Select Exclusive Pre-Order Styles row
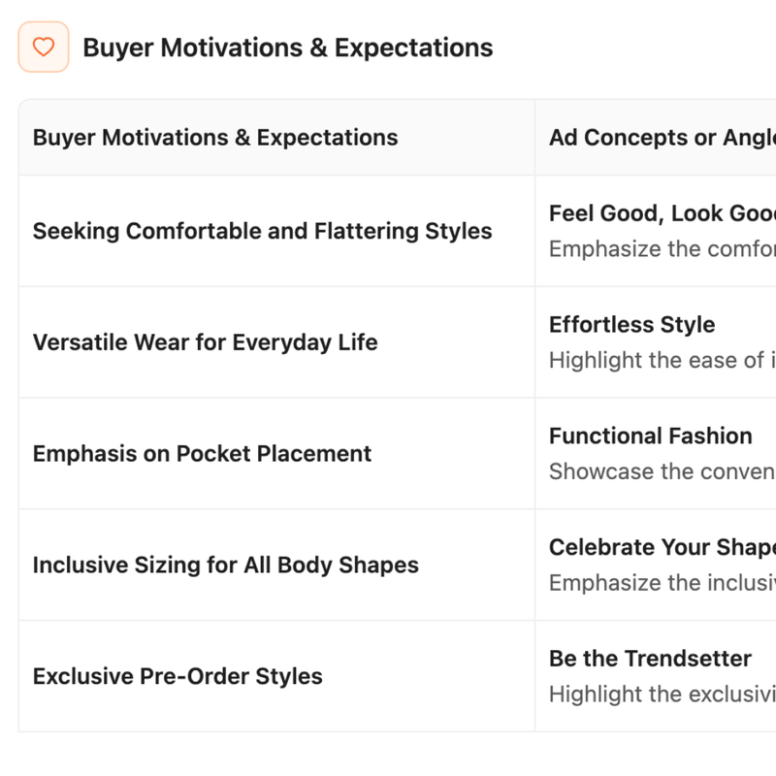The image size is (776, 776). point(398,676)
